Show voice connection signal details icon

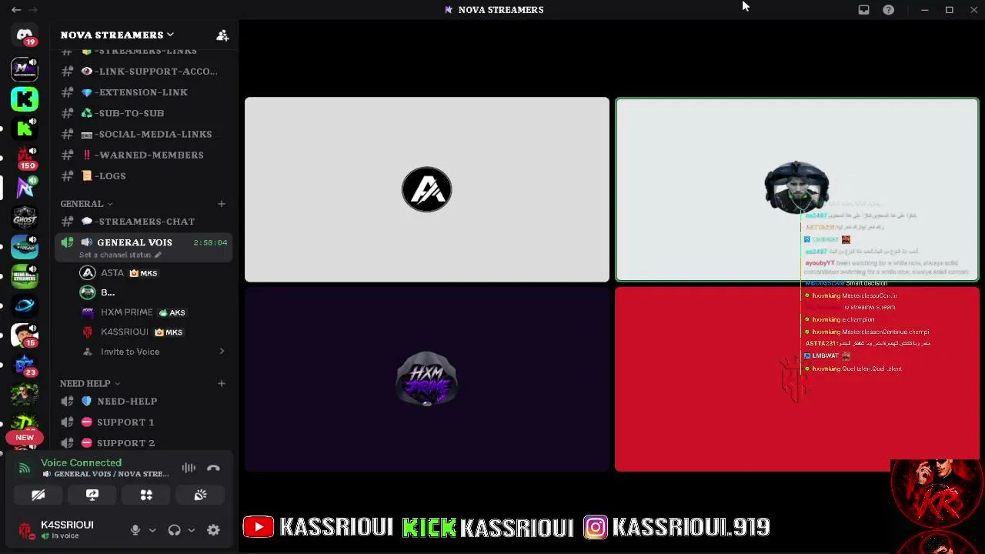point(25,468)
